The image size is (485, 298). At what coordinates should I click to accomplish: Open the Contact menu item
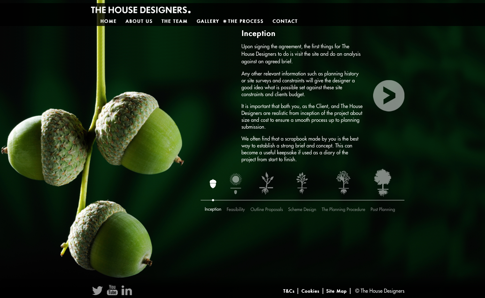(x=285, y=21)
